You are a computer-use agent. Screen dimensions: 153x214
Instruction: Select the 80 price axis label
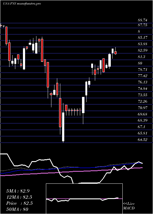click(x=140, y=63)
